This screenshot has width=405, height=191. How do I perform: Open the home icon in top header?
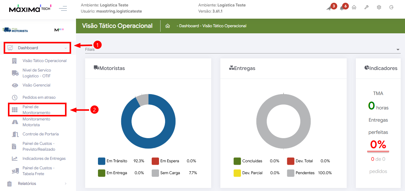[x=354, y=7]
